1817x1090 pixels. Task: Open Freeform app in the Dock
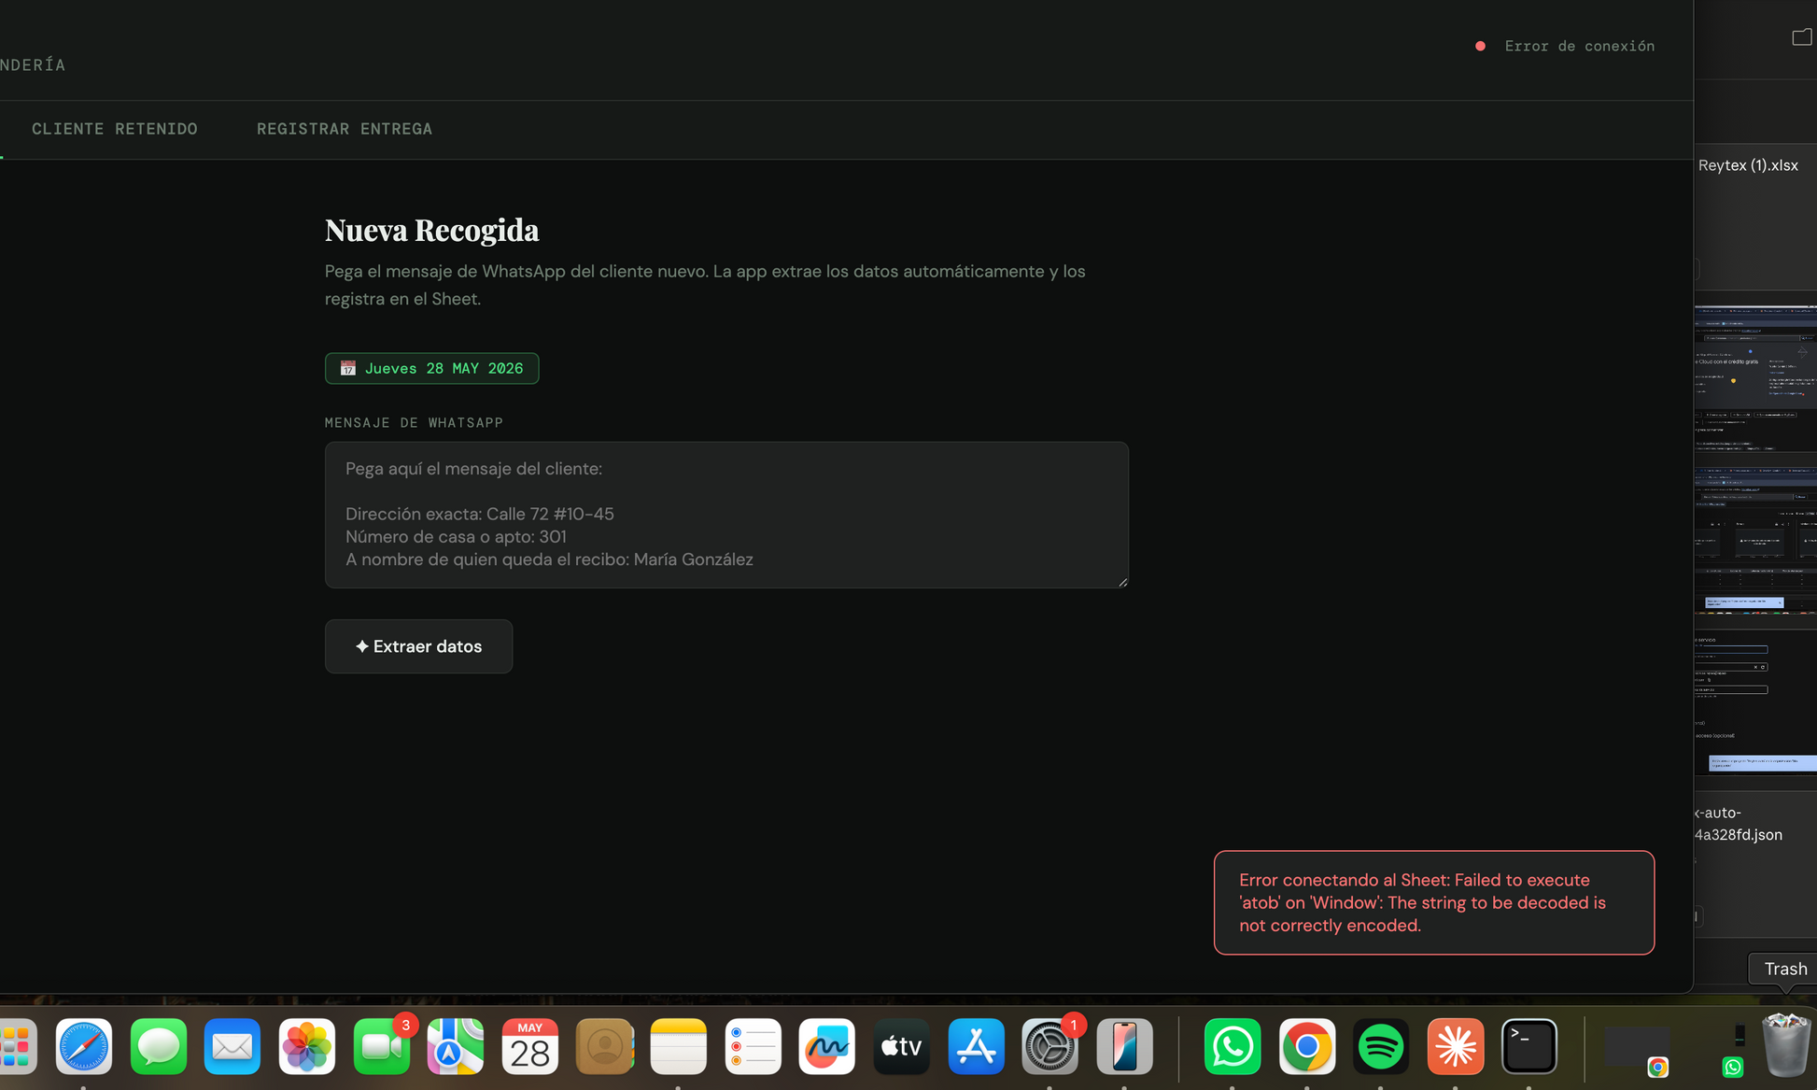pos(827,1046)
